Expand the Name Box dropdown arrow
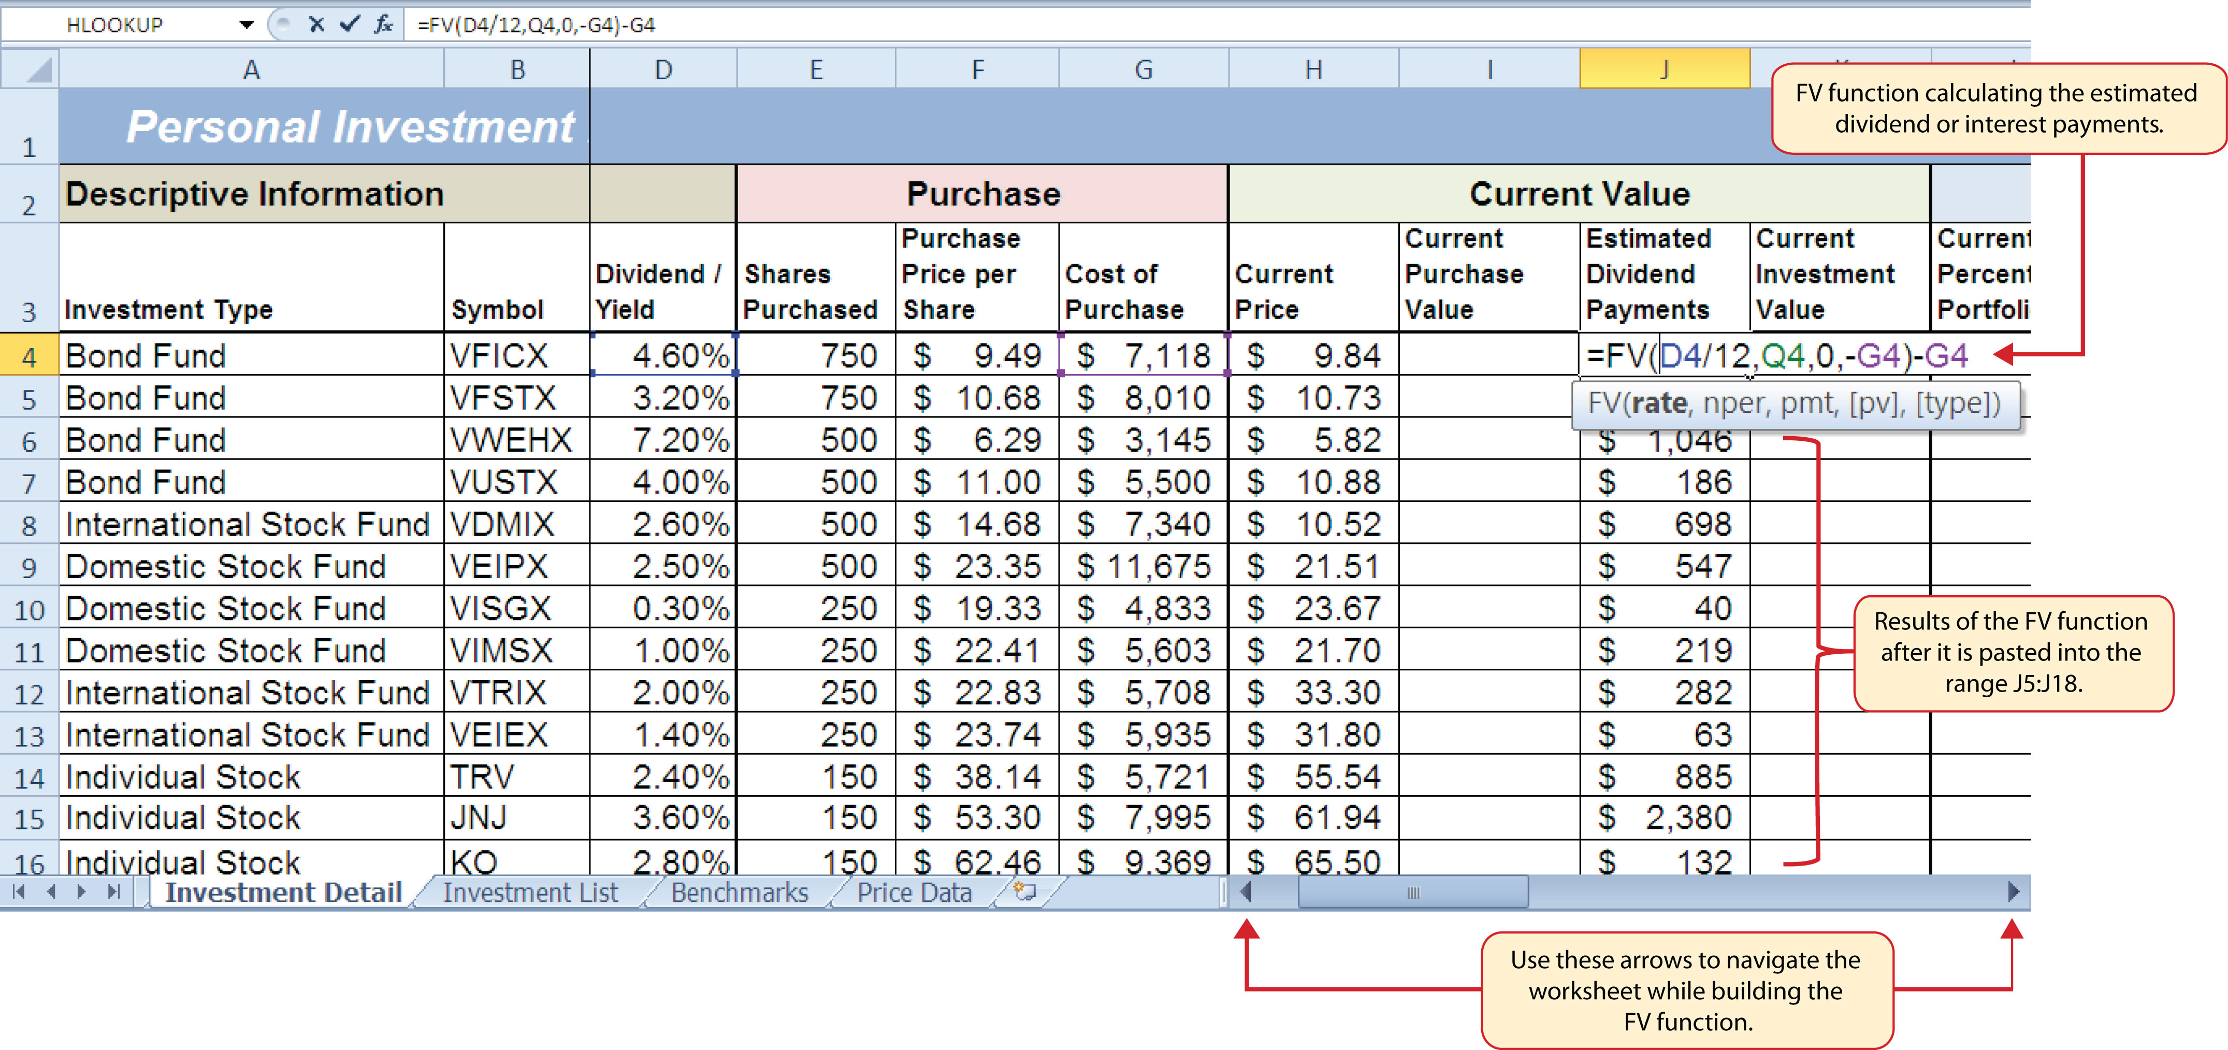The height and width of the screenshot is (1050, 2228). pos(247,24)
